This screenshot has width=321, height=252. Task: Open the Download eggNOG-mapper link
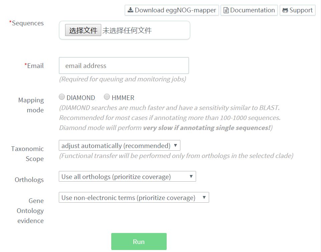[x=175, y=10]
